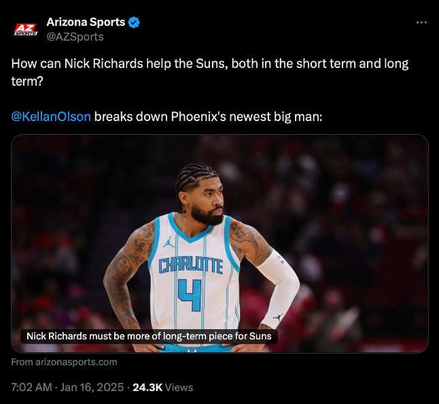Viewport: 439px width, 404px height.
Task: Click the Jordan logo on the jersey
Action: (x=168, y=241)
